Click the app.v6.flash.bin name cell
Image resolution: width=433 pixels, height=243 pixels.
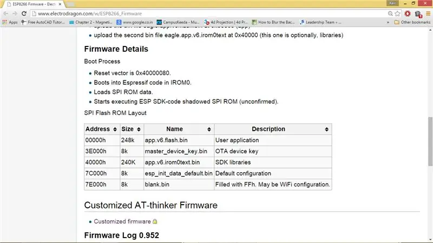[179, 140]
